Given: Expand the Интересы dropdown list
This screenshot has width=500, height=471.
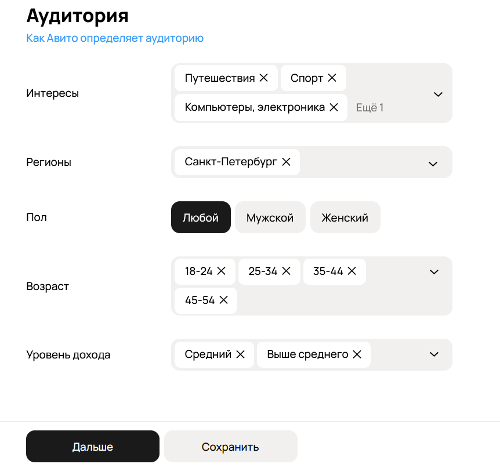Looking at the screenshot, I should coord(438,93).
